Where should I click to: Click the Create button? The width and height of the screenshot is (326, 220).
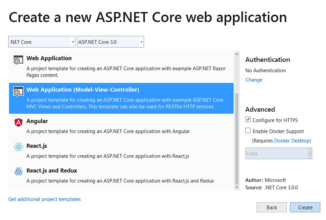click(305, 207)
